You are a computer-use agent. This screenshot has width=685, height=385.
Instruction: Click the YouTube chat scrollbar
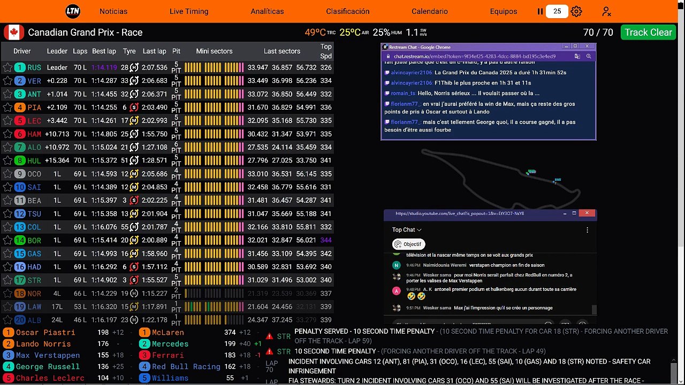593,309
